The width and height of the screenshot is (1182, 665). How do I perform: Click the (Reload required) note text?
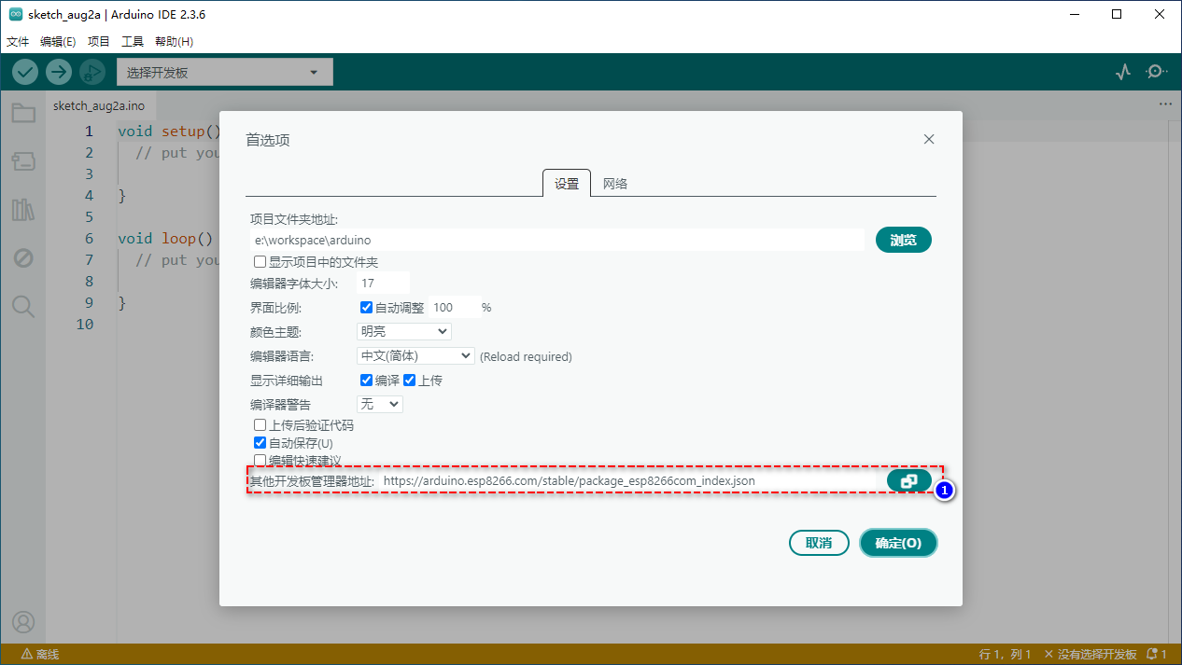(526, 356)
